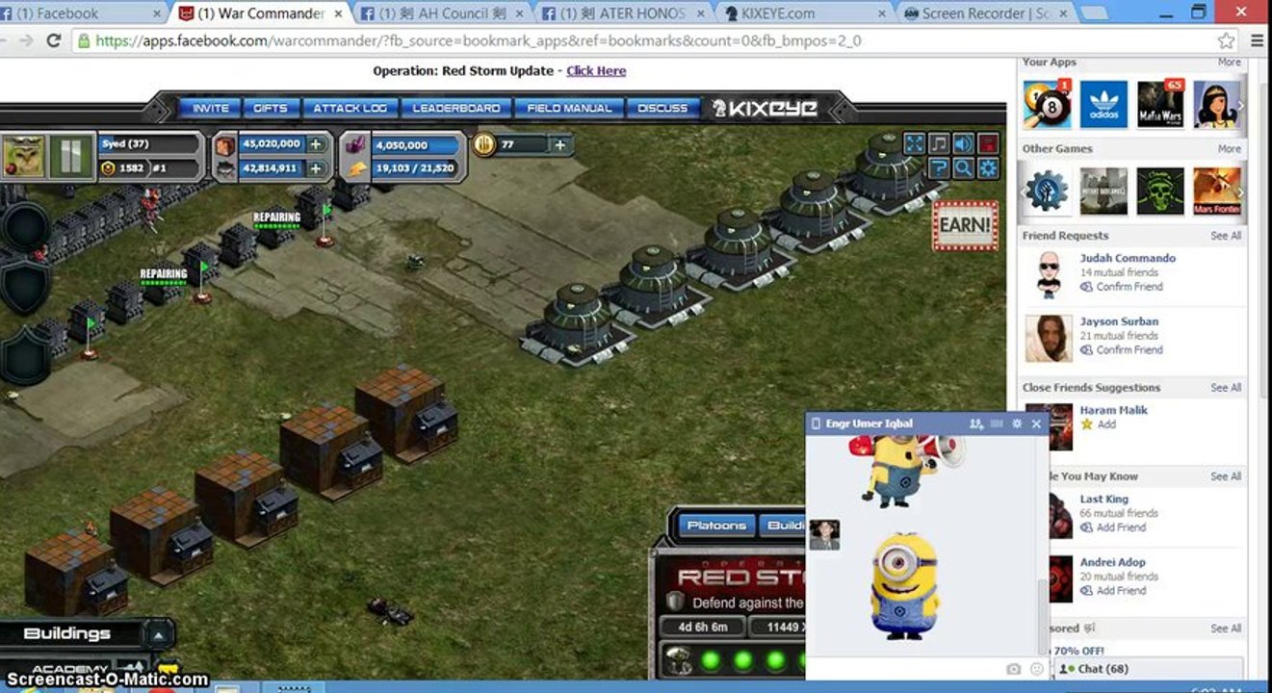Screen dimensions: 1272x693
Task: Open the game help question mark icon
Action: tap(939, 168)
